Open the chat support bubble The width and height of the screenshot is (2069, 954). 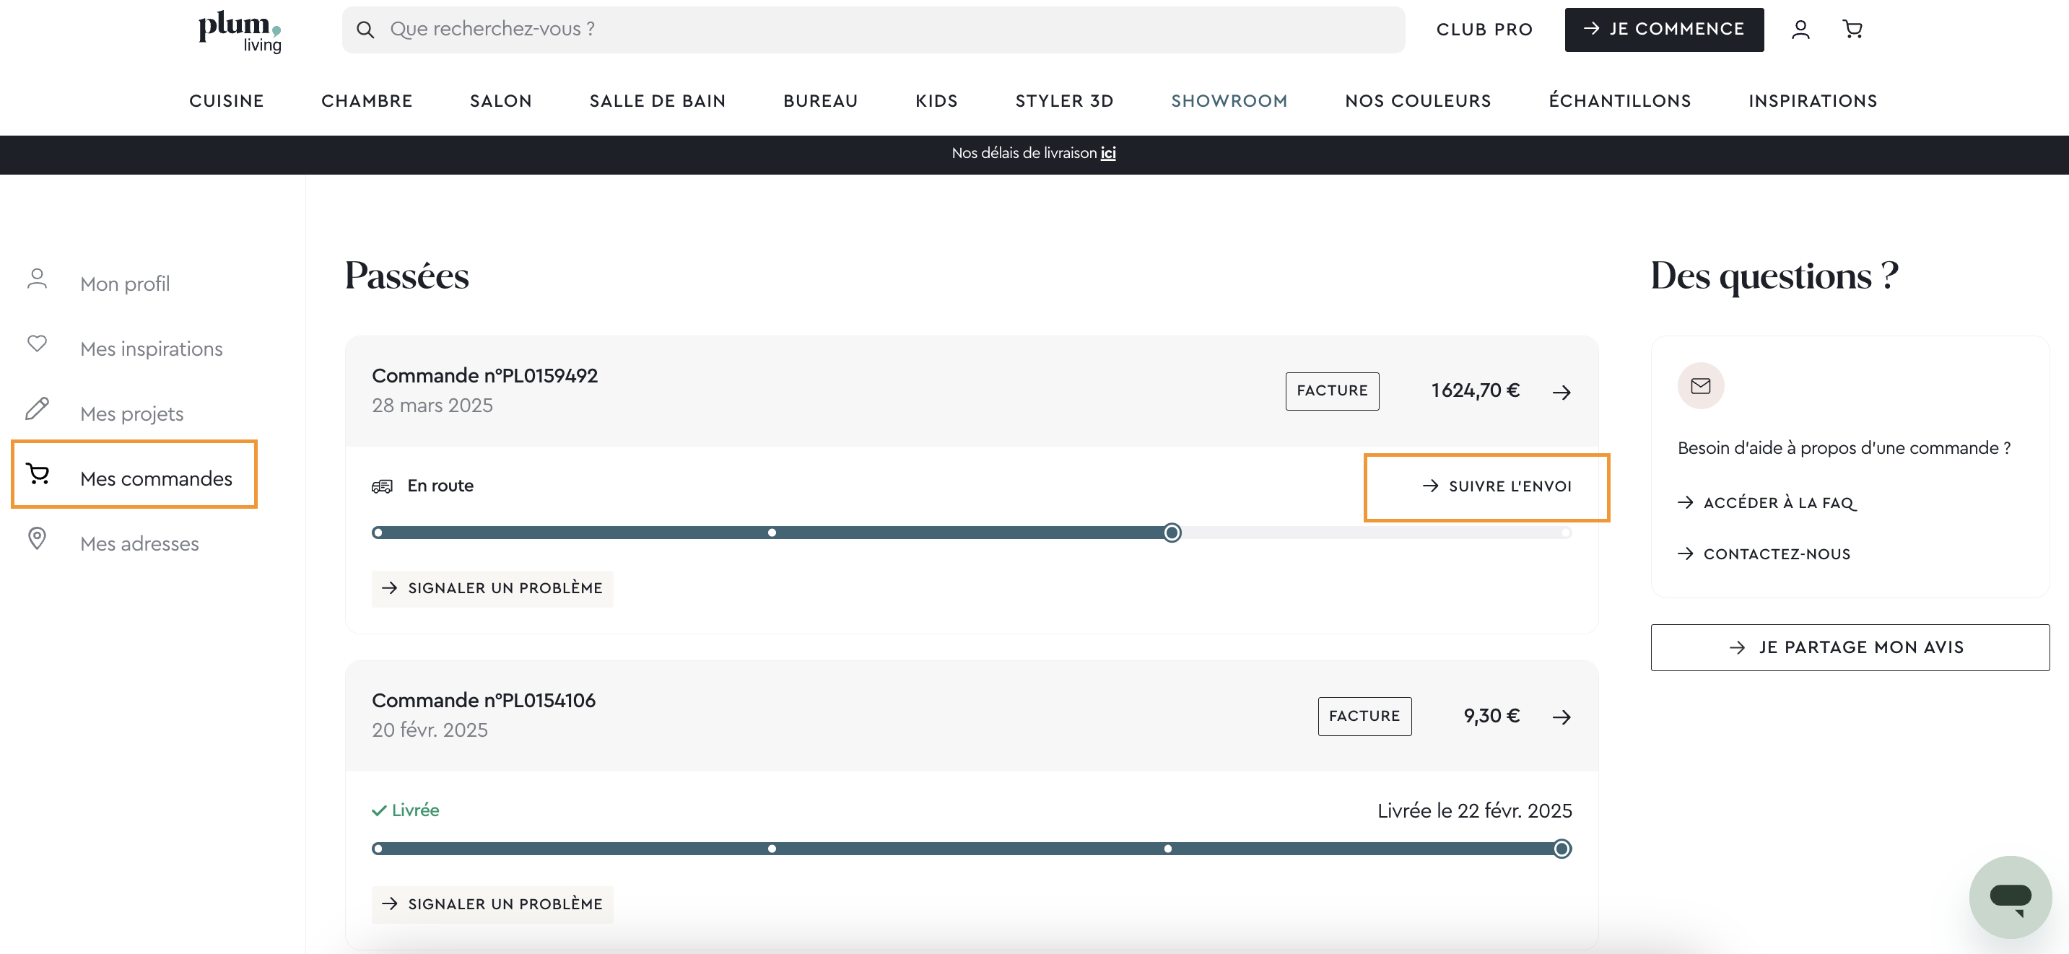point(2010,896)
